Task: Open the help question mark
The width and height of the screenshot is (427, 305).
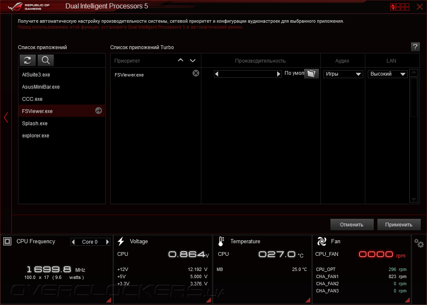Action: point(415,47)
